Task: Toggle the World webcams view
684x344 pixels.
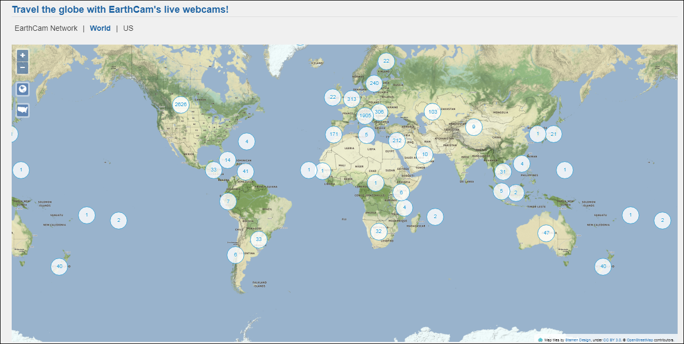Action: (x=100, y=28)
